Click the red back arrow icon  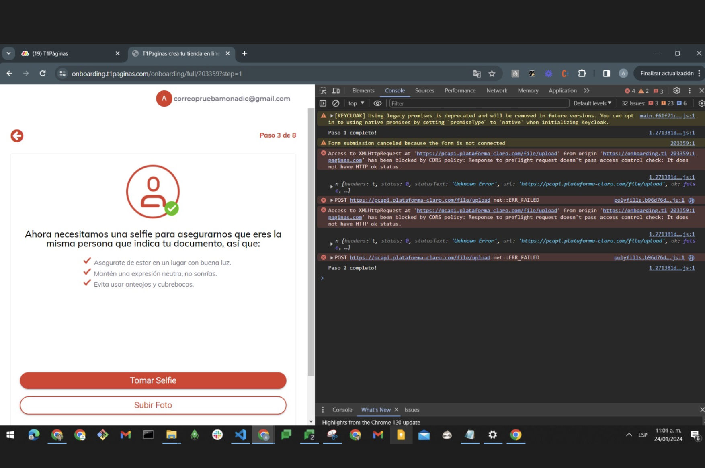(x=17, y=136)
